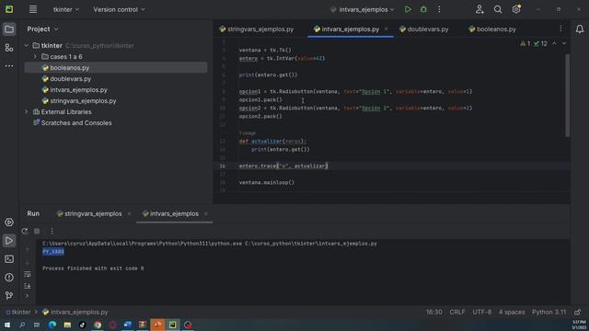Open the Windows Start menu

point(7,325)
